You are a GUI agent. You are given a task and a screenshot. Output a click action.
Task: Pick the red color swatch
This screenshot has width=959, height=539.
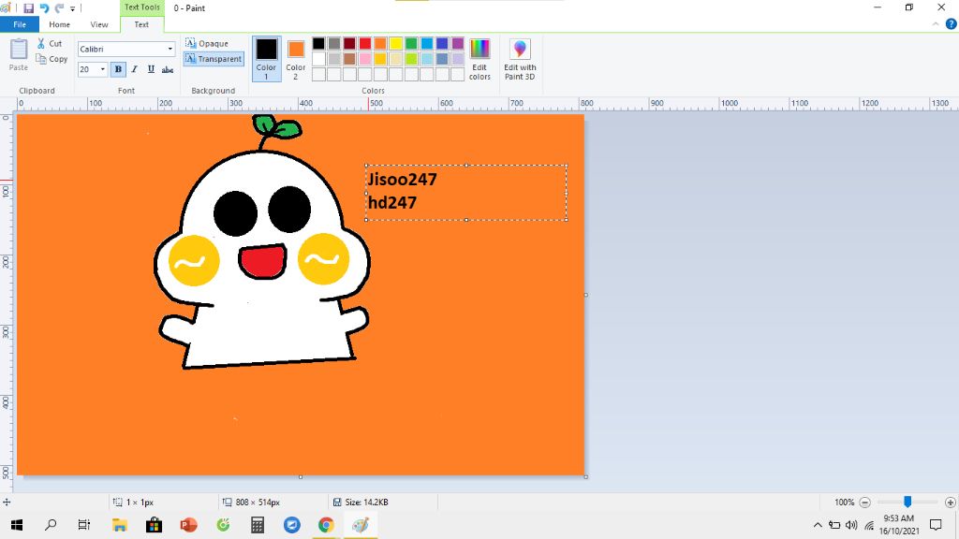click(365, 43)
